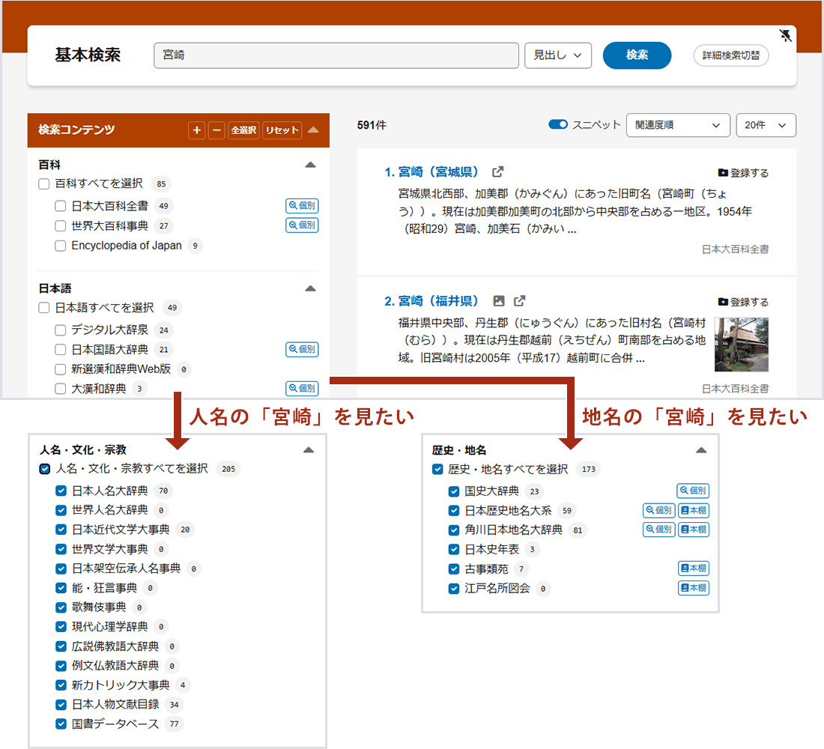824x749 pixels.
Task: Uncheck the 古事類苑 checkbox
Action: [x=454, y=568]
